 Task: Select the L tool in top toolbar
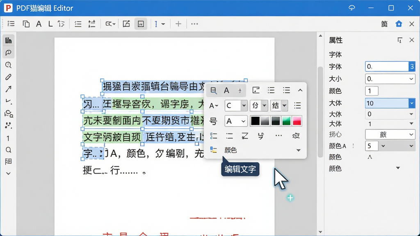tap(50, 24)
